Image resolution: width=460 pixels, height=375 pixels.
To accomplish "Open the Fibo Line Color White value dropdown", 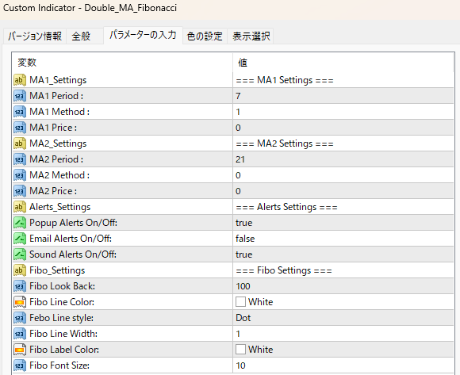I will [x=343, y=302].
